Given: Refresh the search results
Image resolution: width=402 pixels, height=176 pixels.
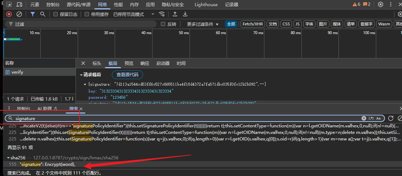Looking at the screenshot, I should [x=391, y=118].
